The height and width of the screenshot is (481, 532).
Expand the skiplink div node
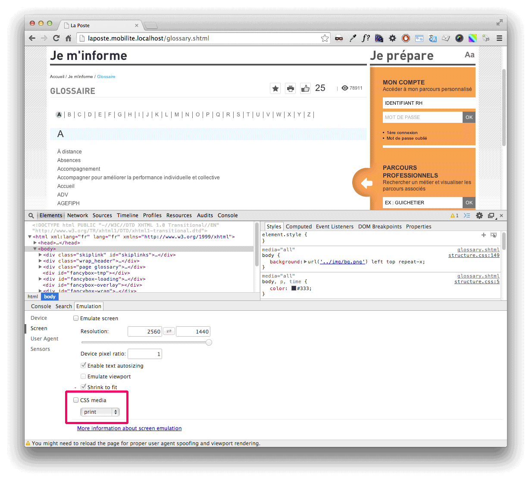click(40, 255)
